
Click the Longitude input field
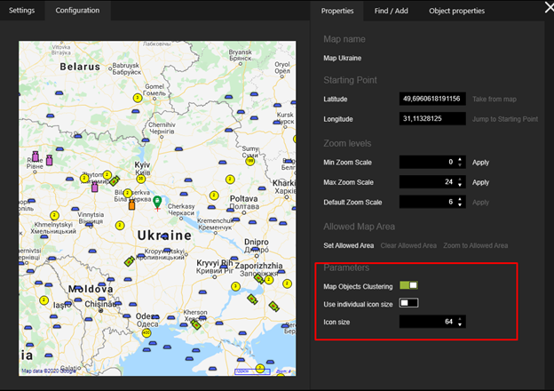pos(432,119)
